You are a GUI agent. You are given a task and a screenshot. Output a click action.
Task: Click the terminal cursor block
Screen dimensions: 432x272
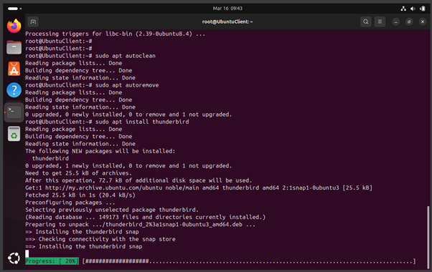click(27, 253)
